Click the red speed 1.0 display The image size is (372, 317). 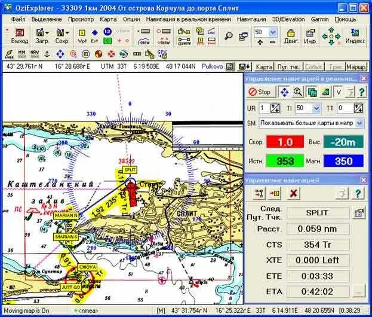tap(285, 142)
